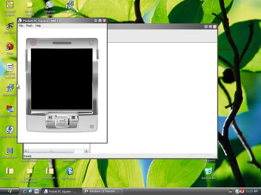This screenshot has width=261, height=195.
Task: Click the right-side hardware button on the device
Action: (98, 54)
